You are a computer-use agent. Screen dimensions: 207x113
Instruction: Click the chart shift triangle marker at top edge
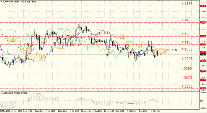click(x=159, y=1)
